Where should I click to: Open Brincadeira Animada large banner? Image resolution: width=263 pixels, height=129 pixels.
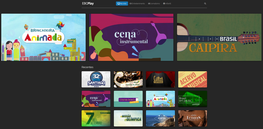coord(44,37)
